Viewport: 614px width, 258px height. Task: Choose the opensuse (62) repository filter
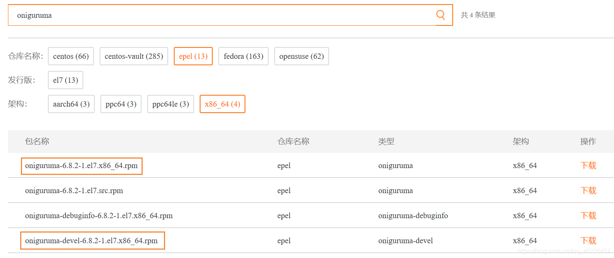point(302,56)
